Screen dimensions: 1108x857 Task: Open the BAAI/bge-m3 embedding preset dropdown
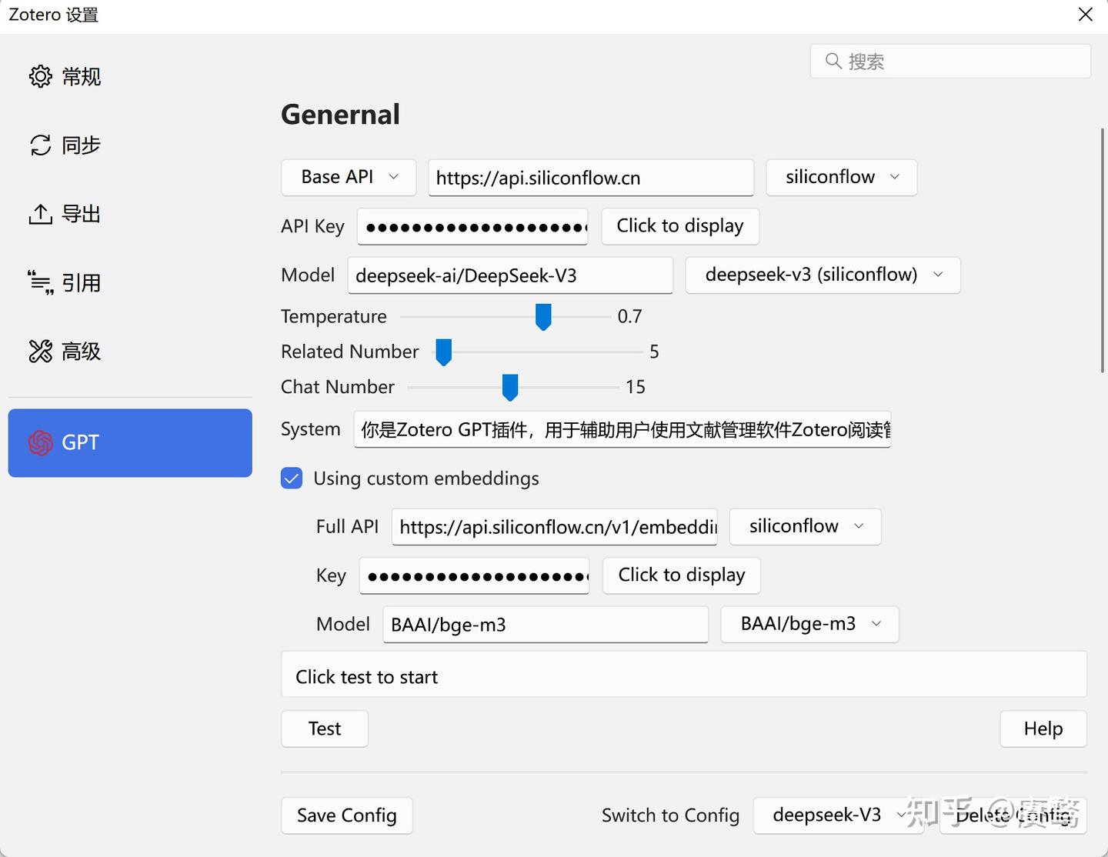[x=809, y=624]
